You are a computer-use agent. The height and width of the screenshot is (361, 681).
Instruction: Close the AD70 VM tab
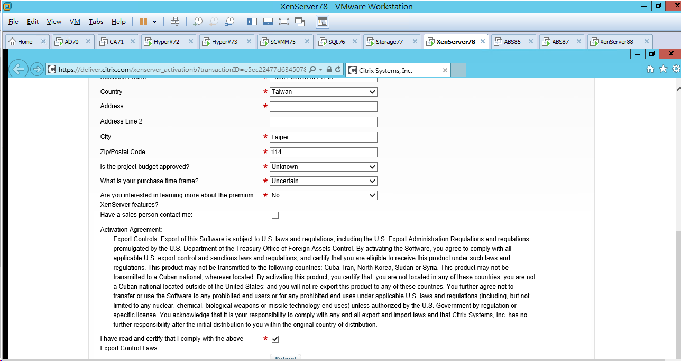coord(88,42)
